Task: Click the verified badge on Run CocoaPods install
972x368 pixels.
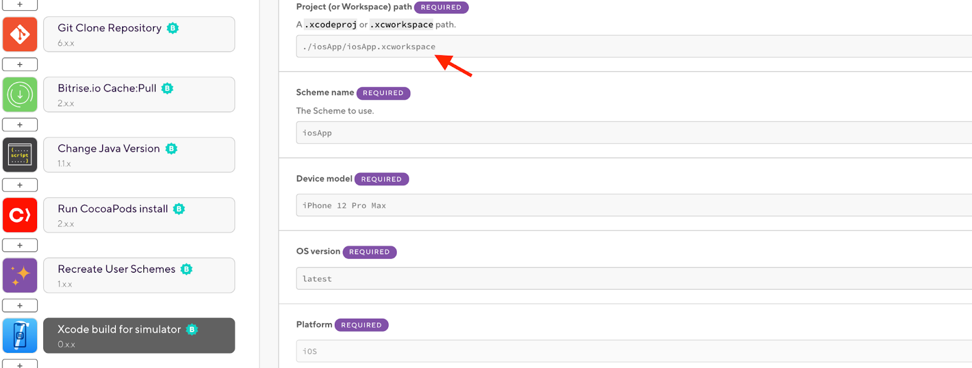Action: pos(179,208)
